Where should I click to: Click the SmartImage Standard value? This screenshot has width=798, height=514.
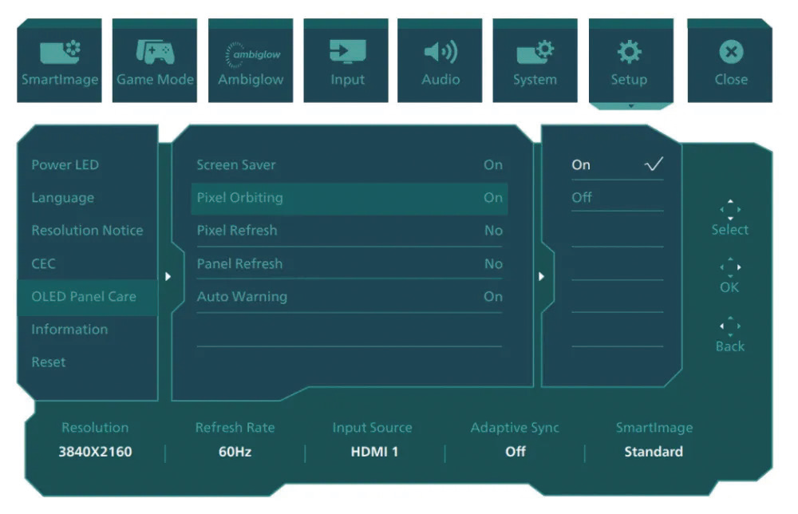click(654, 452)
